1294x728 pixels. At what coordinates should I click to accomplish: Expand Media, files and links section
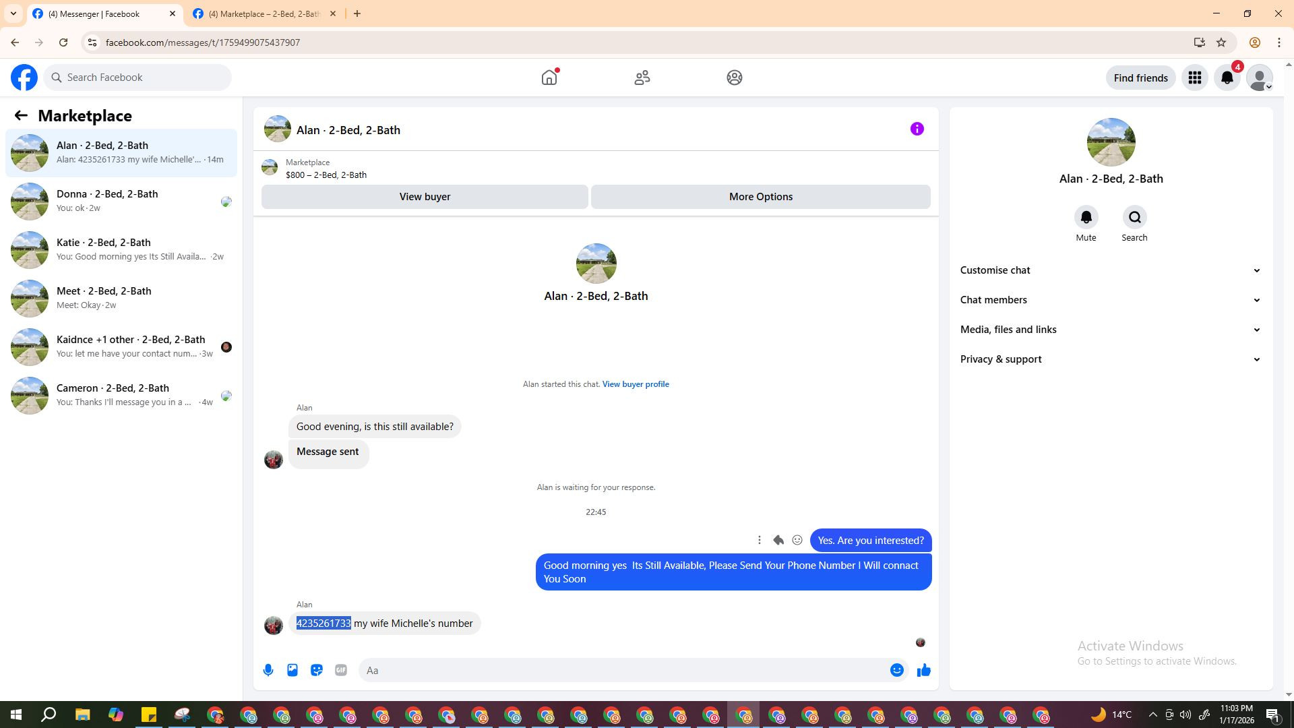click(x=1111, y=330)
